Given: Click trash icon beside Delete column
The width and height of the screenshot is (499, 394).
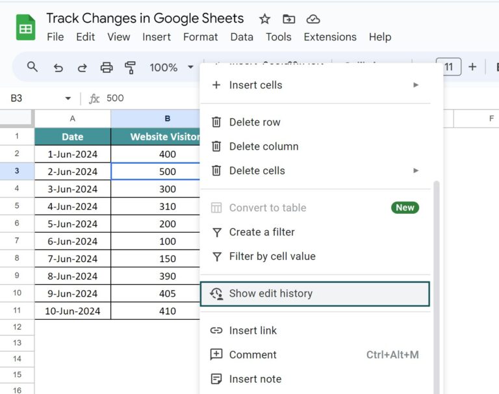Looking at the screenshot, I should point(216,146).
